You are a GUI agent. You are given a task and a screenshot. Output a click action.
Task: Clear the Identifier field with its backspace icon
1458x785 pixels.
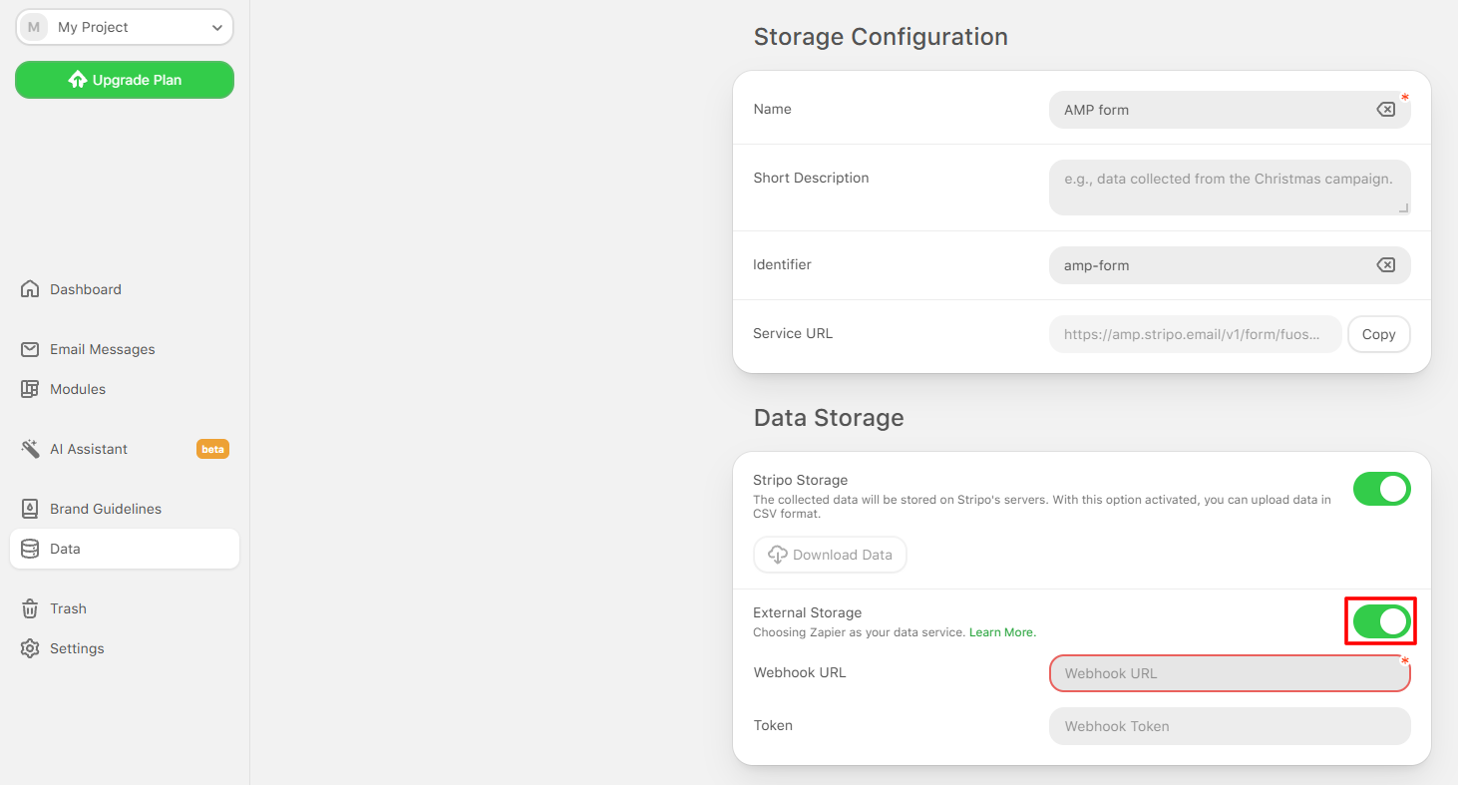[1385, 265]
